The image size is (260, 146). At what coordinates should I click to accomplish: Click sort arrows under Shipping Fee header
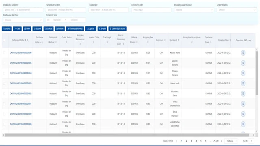pos(148,42)
